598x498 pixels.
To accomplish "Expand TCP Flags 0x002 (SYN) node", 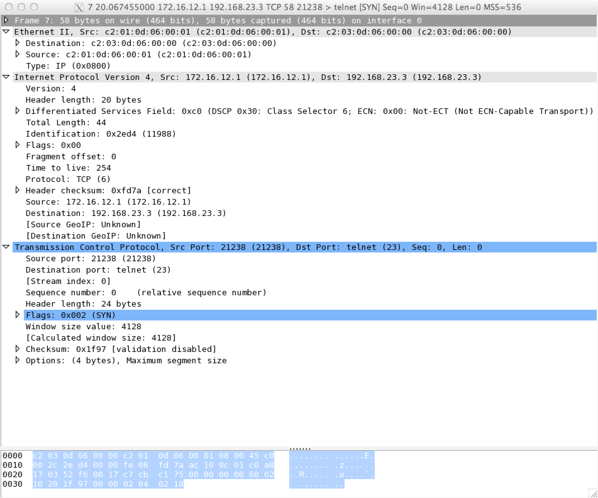I will pyautogui.click(x=18, y=315).
